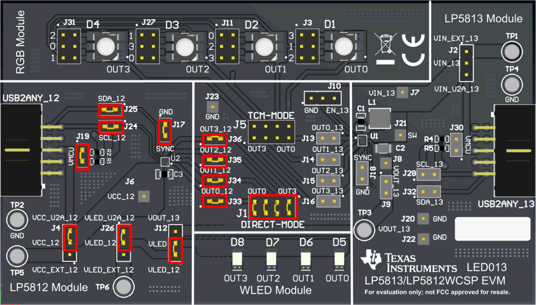The height and width of the screenshot is (305, 536).
Task: Select the J1 DIRECT-MODE jumper block
Action: tap(273, 207)
